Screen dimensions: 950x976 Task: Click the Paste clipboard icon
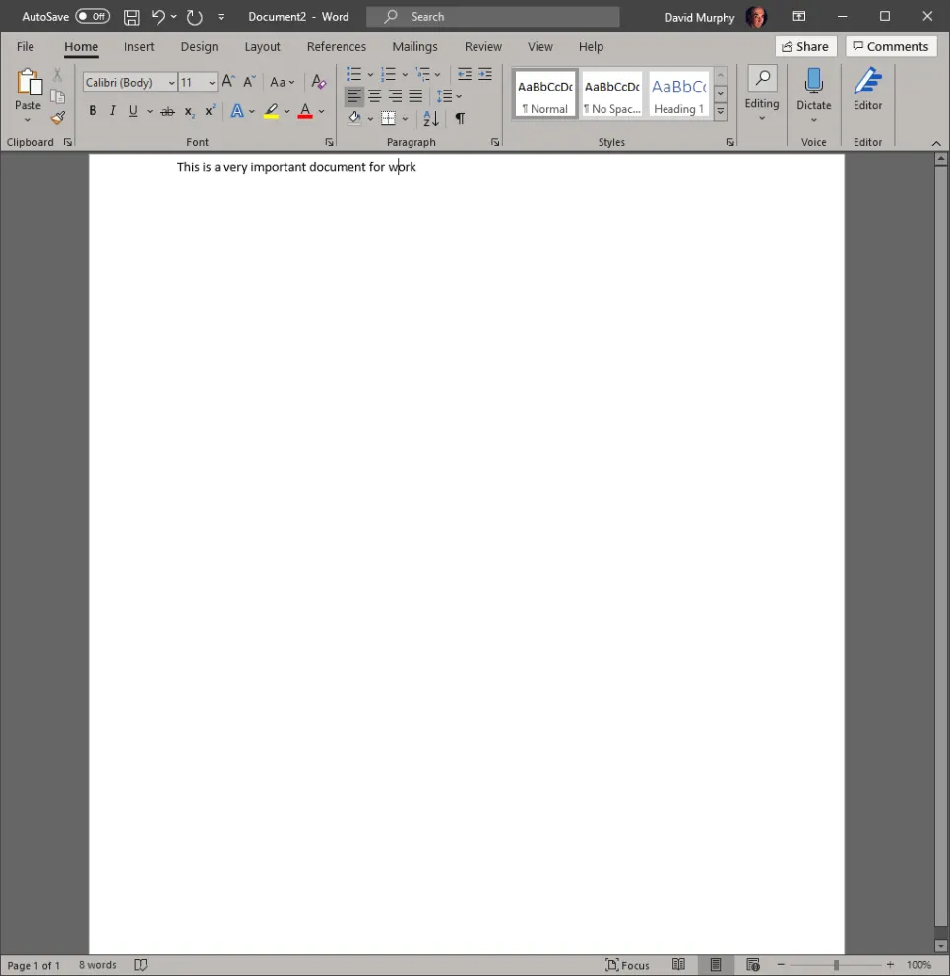click(29, 83)
